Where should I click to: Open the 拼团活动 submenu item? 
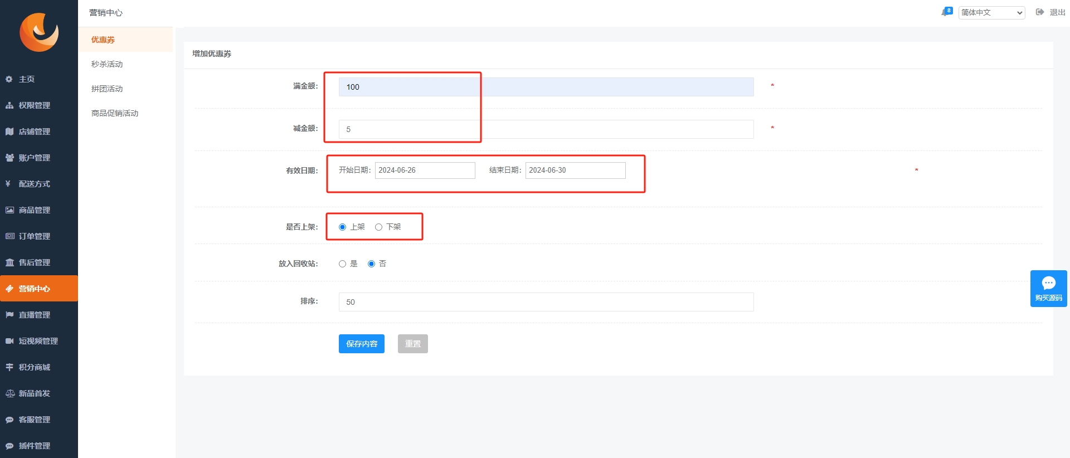coord(125,89)
